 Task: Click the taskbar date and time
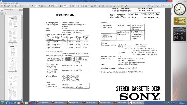tap(182, 103)
